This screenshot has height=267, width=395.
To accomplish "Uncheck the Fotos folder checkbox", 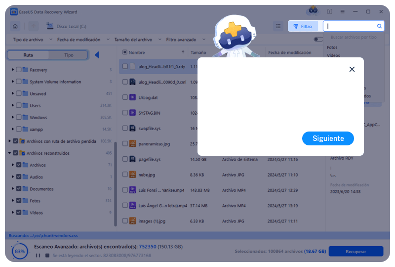I will (19, 201).
